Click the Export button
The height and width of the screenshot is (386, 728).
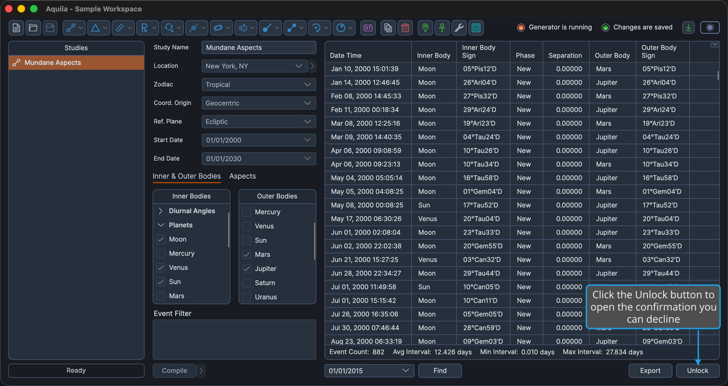pyautogui.click(x=650, y=371)
